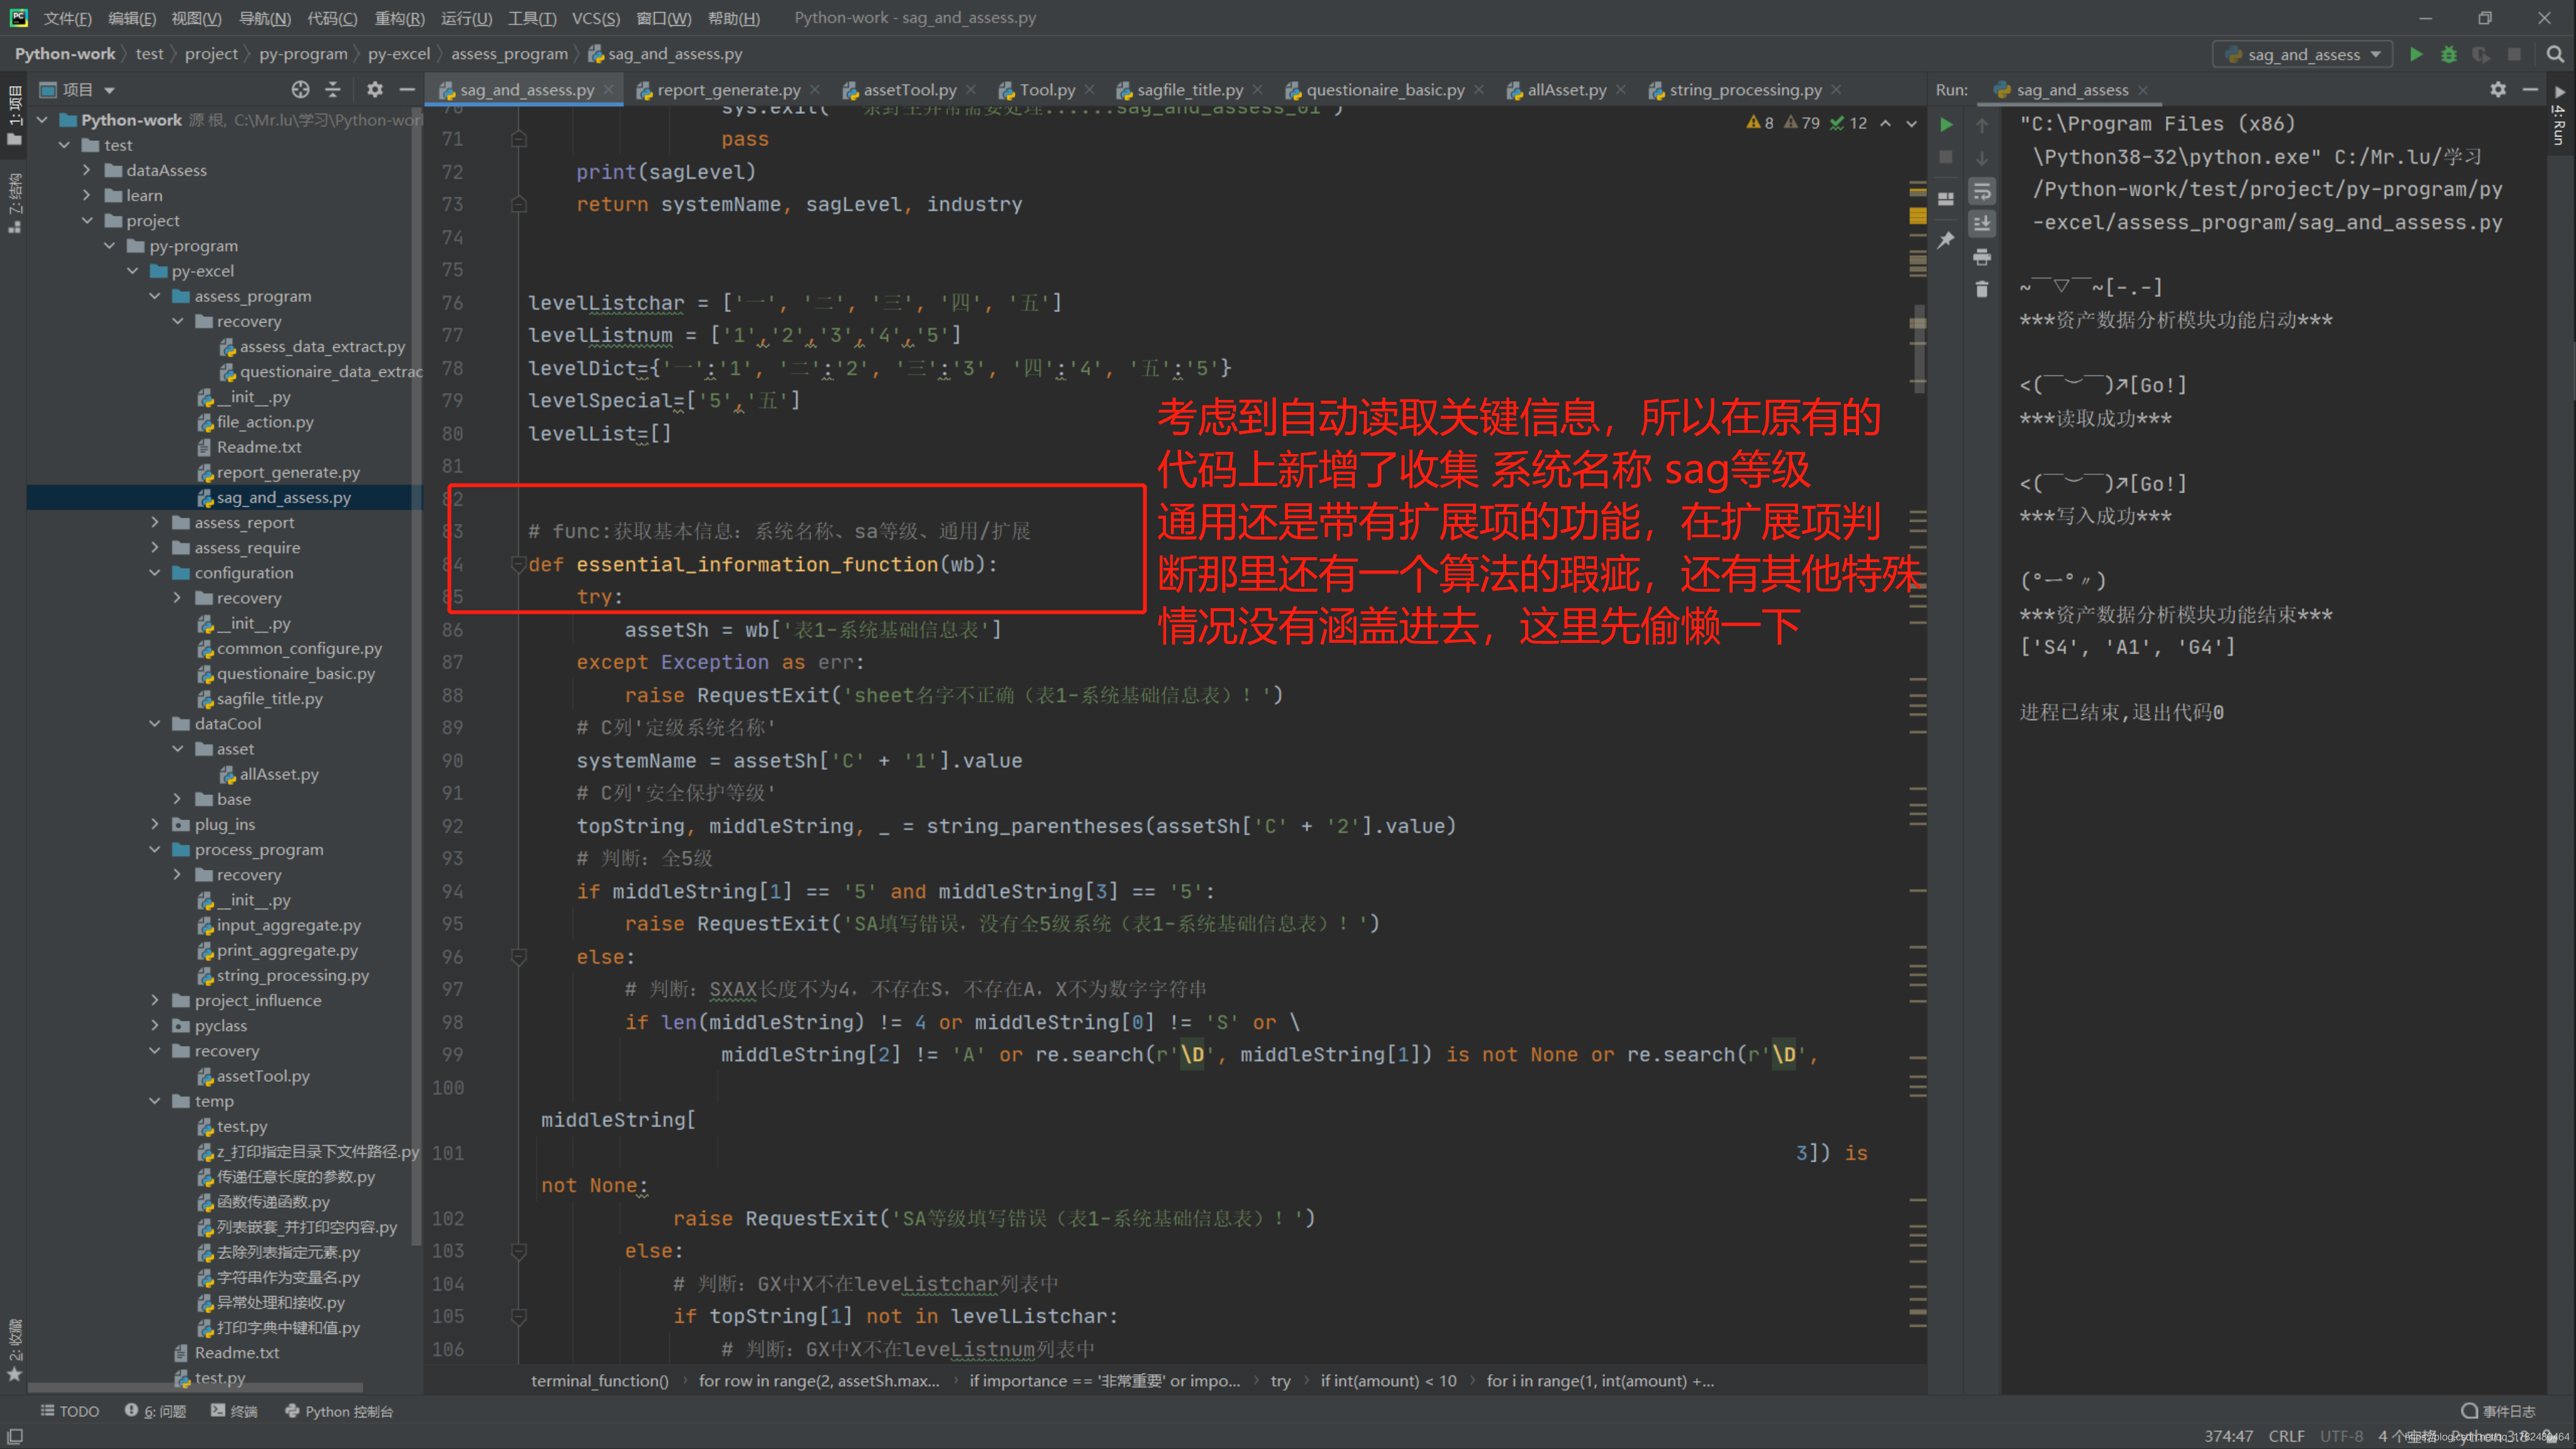
Task: Switch to string_processing.py tab
Action: tap(1745, 90)
